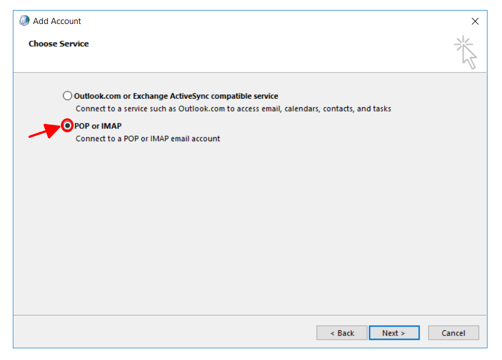Go back with the < Back button
502x360 pixels.
342,333
